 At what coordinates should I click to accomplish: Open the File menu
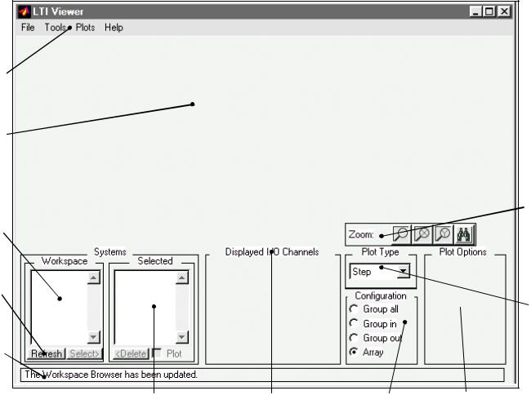[x=28, y=28]
